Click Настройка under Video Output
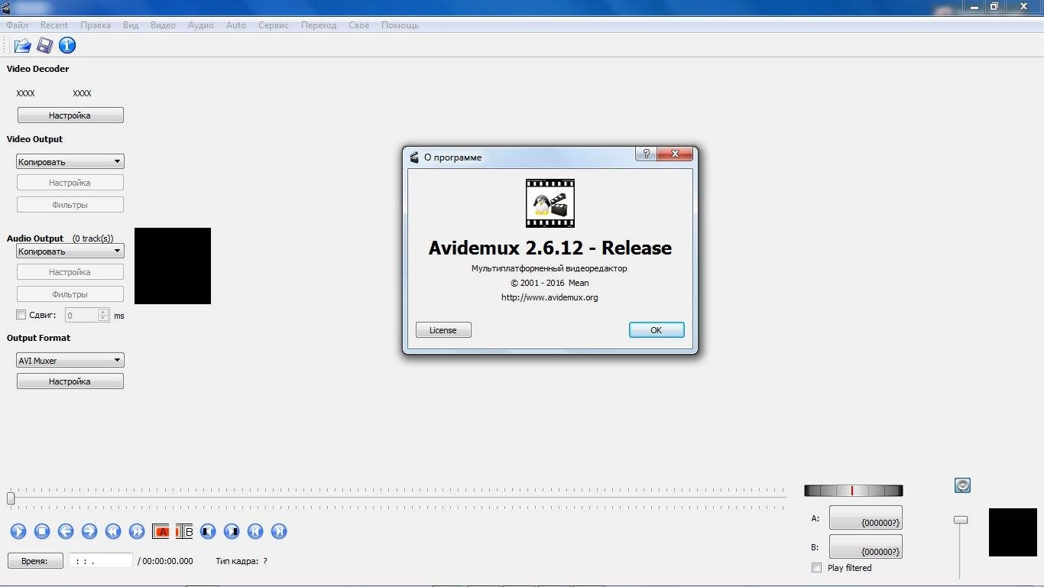 [x=70, y=183]
